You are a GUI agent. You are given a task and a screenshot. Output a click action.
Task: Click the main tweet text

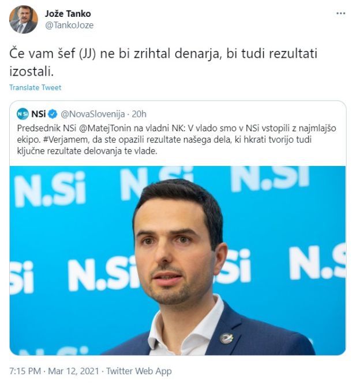pos(163,62)
